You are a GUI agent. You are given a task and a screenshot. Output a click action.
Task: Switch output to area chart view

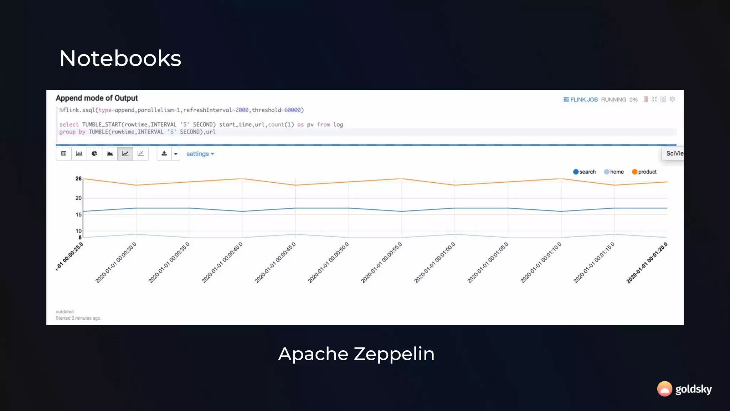[x=110, y=154]
